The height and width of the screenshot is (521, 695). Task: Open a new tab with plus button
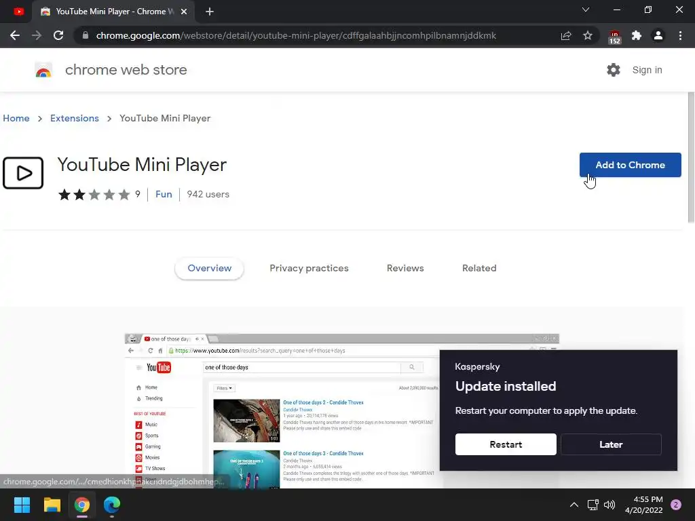click(210, 12)
